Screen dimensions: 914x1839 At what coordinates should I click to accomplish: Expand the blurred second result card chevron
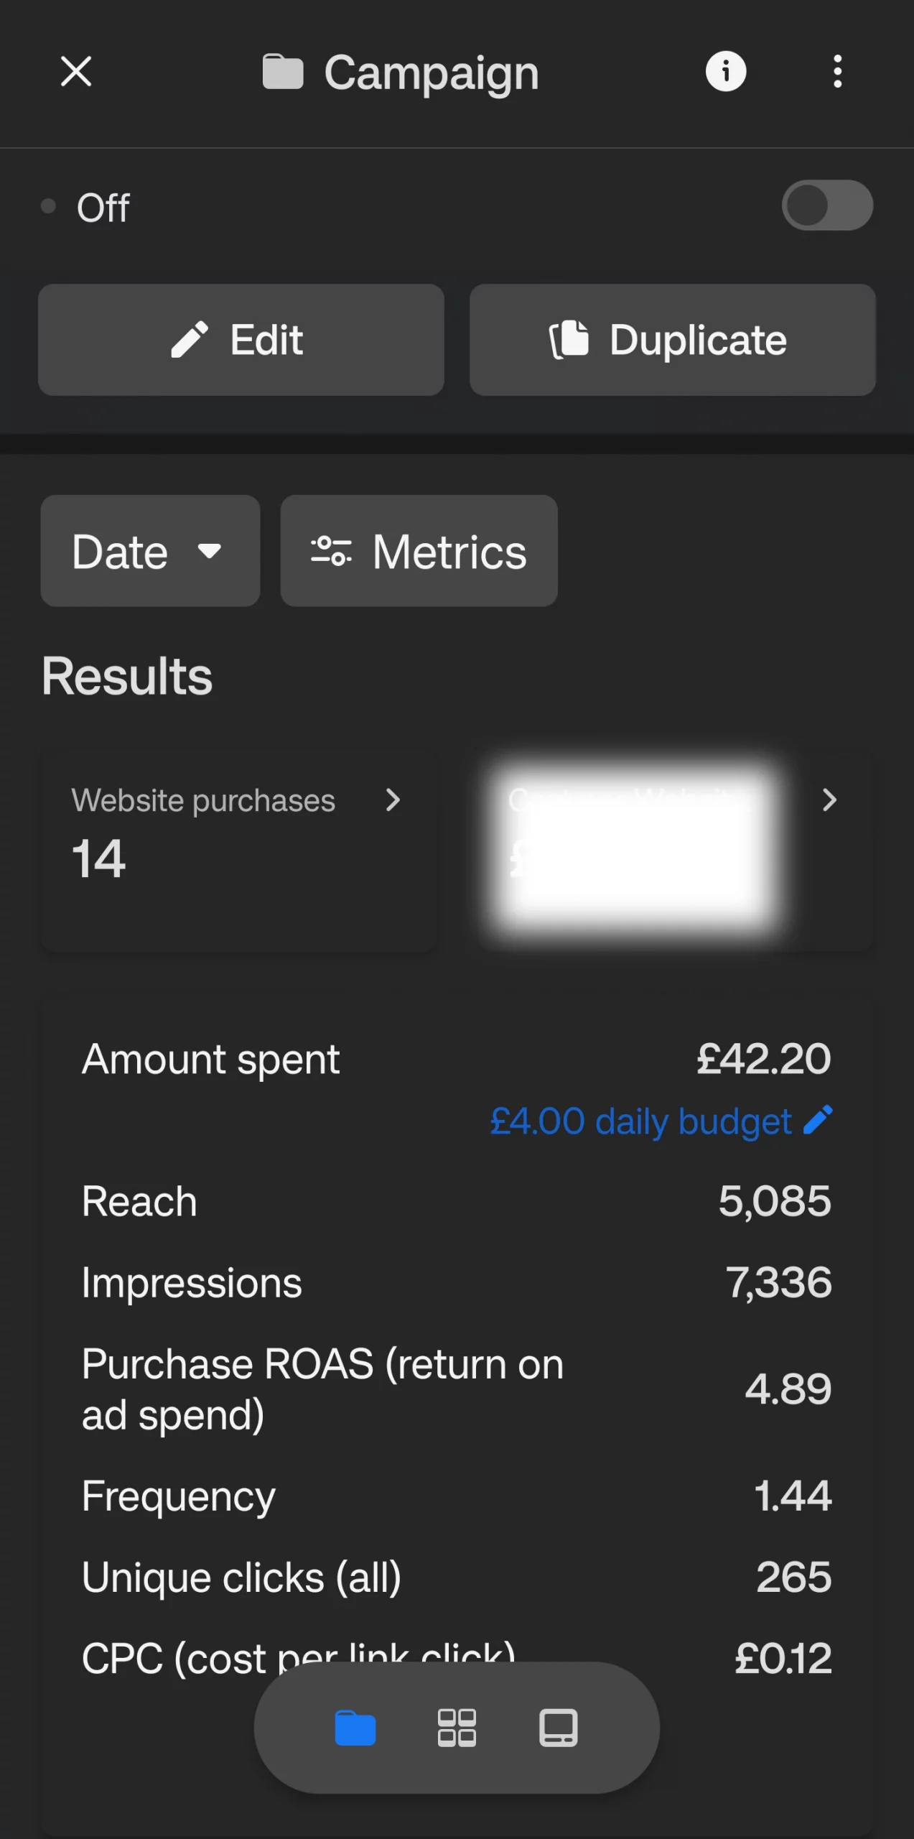coord(829,800)
